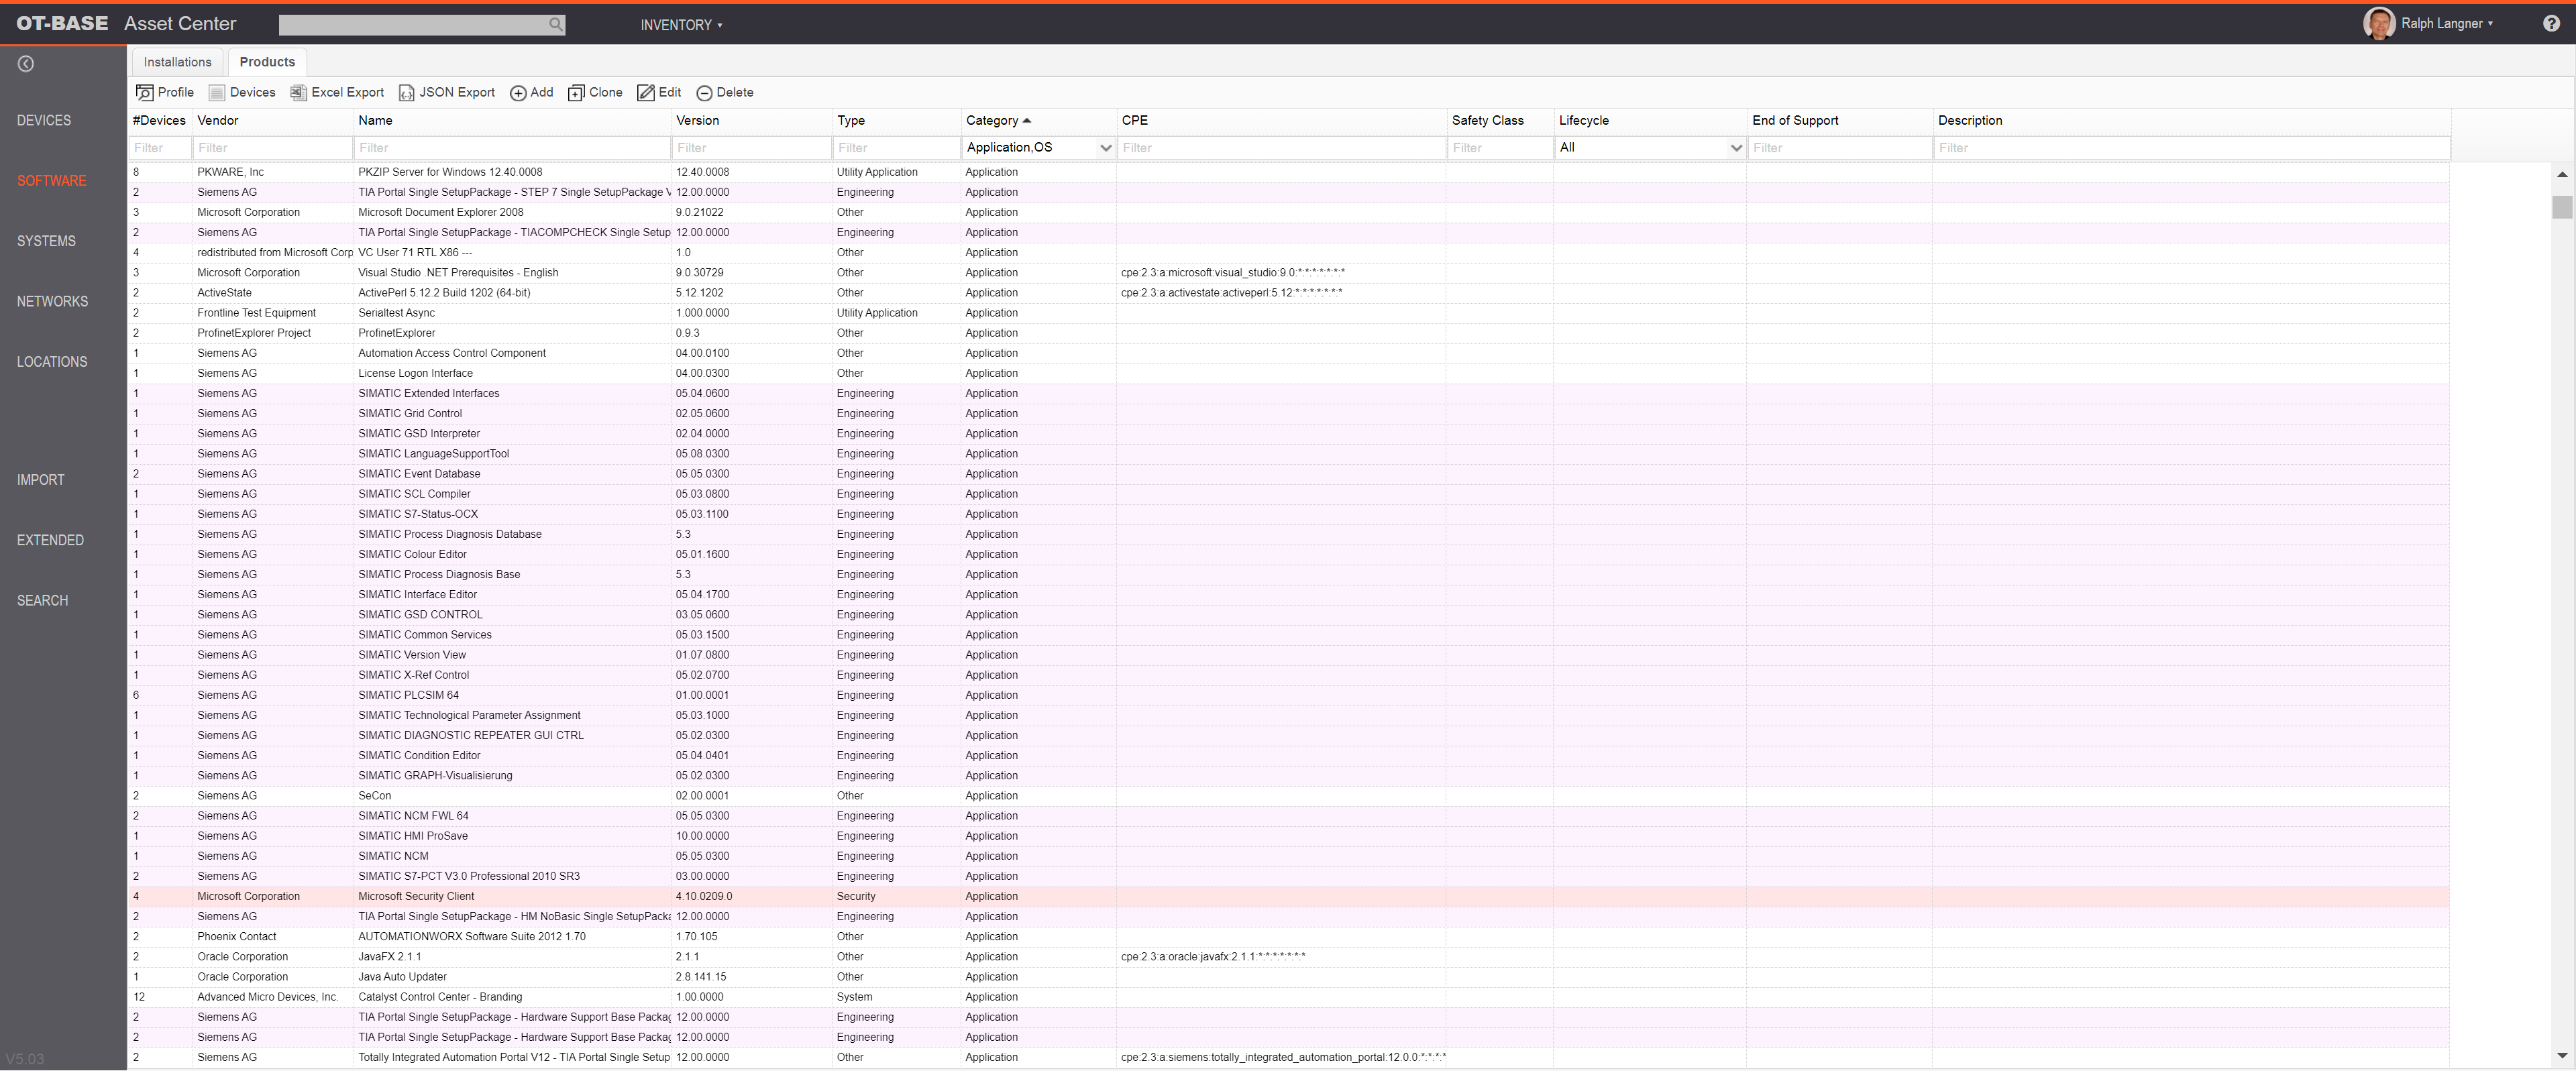
Task: Sort by the Version column header
Action: tap(697, 121)
